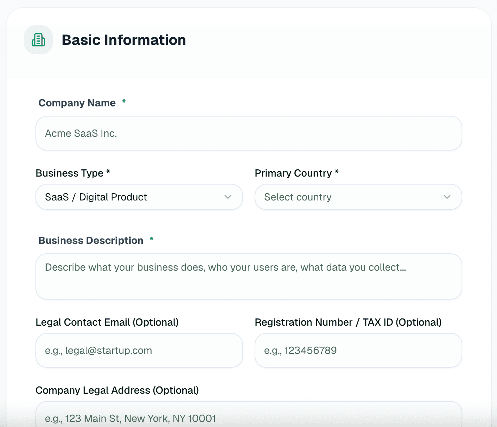Viewport: 497px width, 427px height.
Task: Click the Legal Contact Email (Optional) label
Action: click(x=107, y=322)
